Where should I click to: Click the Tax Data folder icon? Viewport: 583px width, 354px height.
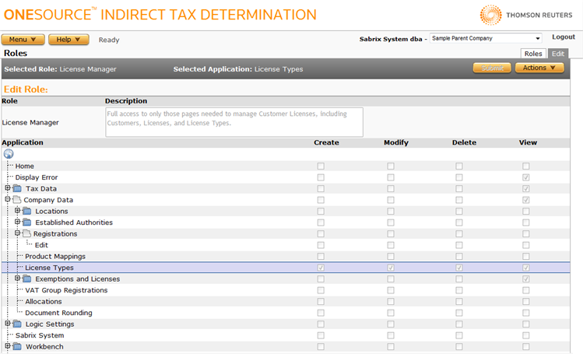pyautogui.click(x=18, y=188)
